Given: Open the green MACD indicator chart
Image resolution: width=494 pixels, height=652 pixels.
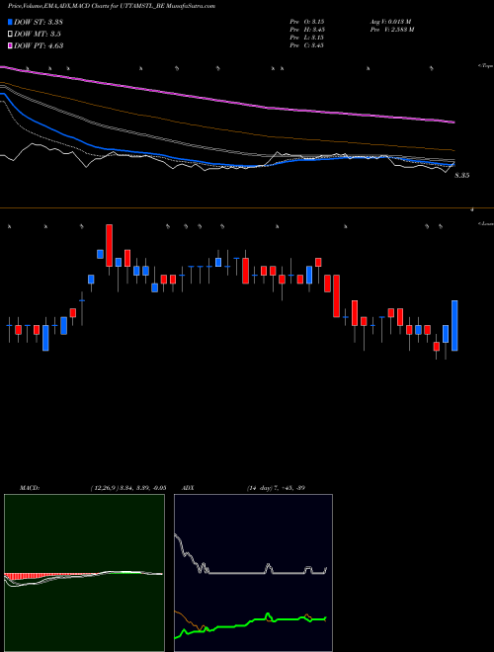Looking at the screenshot, I should (x=84, y=573).
